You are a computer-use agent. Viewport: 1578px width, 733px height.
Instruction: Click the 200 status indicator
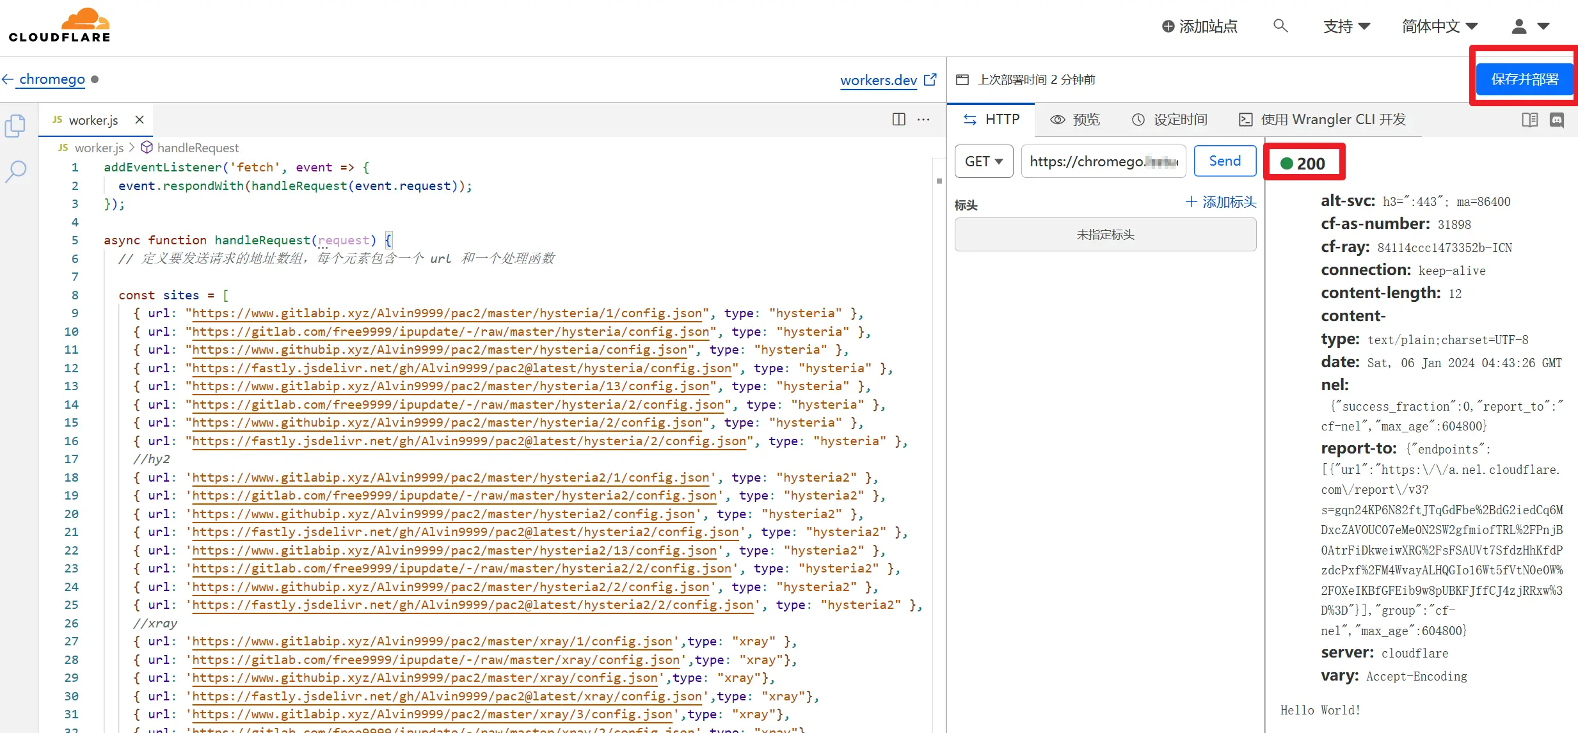pos(1303,164)
